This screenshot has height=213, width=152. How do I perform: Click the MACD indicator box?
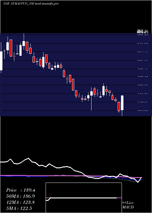(84, 198)
